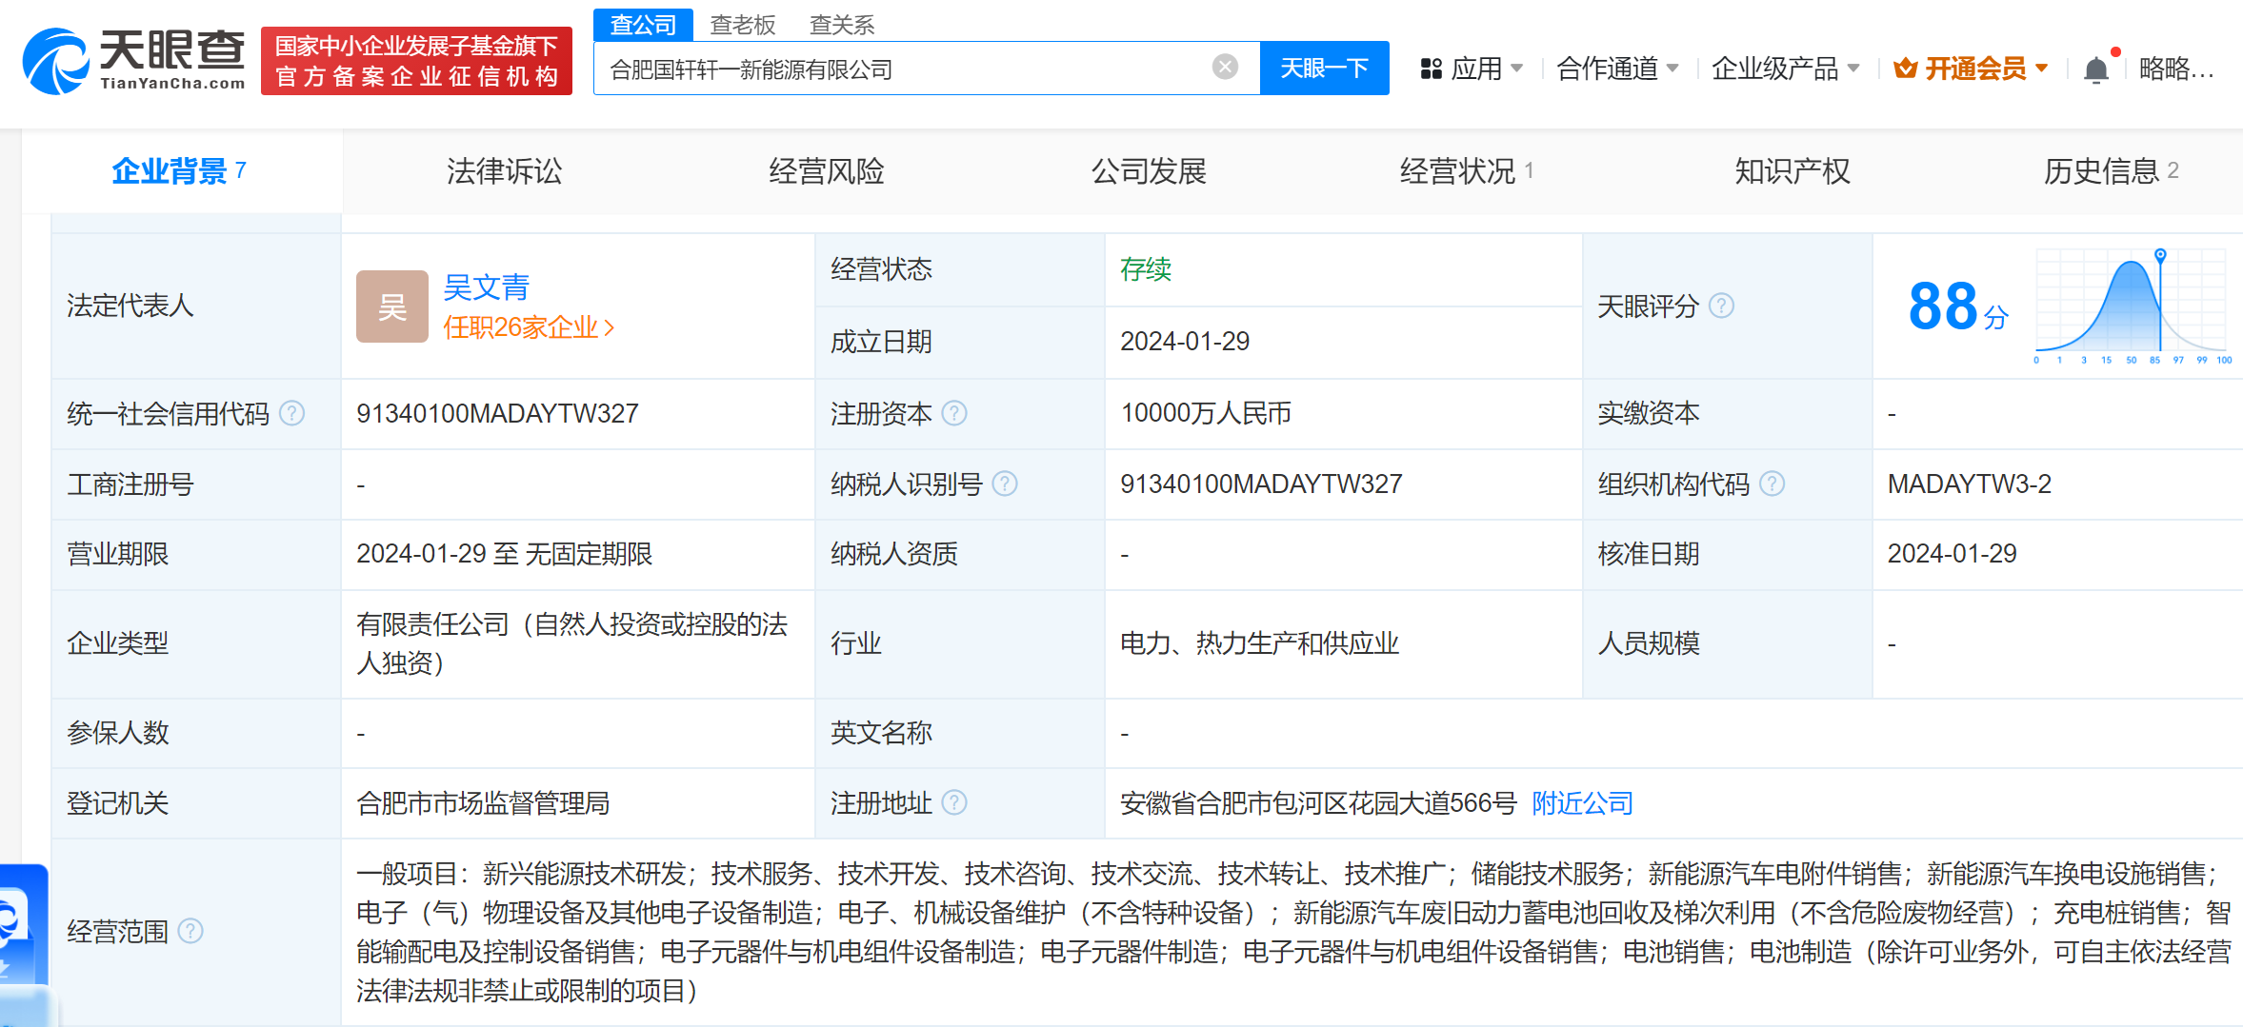Switch to the 法律诉讼 tab
Viewport: 2243px width, 1027px height.
point(504,171)
